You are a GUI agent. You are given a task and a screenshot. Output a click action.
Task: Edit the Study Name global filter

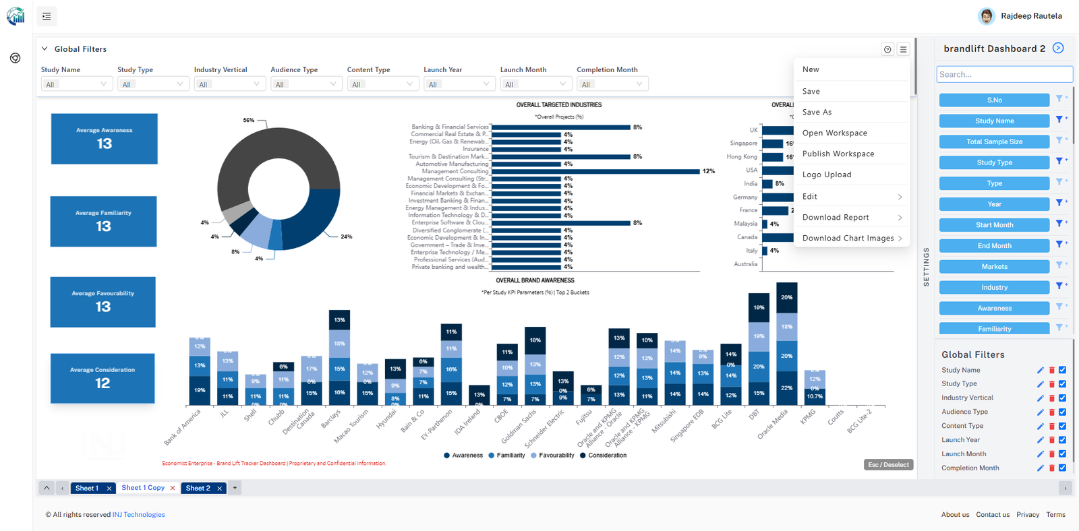(x=1040, y=370)
